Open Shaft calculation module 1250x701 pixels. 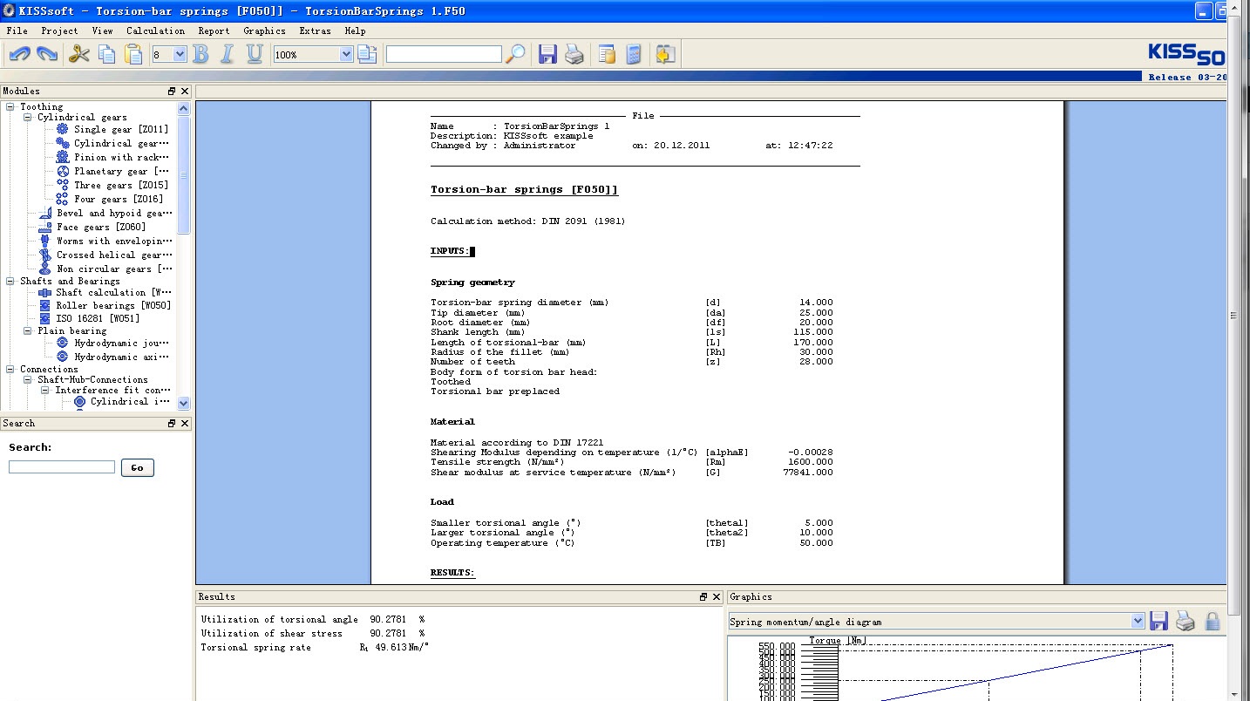tap(113, 292)
